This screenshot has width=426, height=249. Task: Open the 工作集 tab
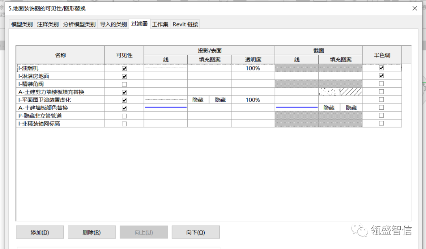coord(160,24)
